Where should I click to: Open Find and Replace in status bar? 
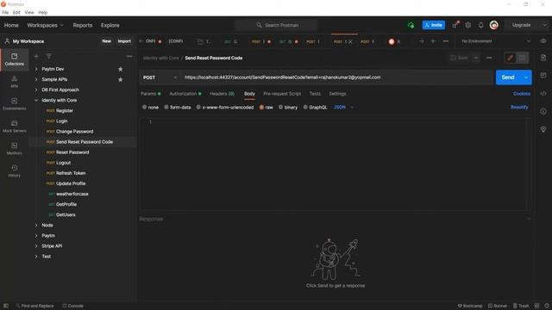[34, 306]
